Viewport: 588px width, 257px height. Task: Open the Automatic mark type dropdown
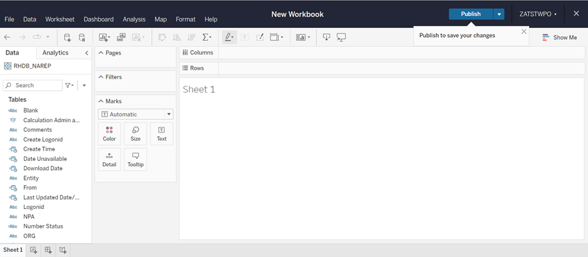pos(135,114)
